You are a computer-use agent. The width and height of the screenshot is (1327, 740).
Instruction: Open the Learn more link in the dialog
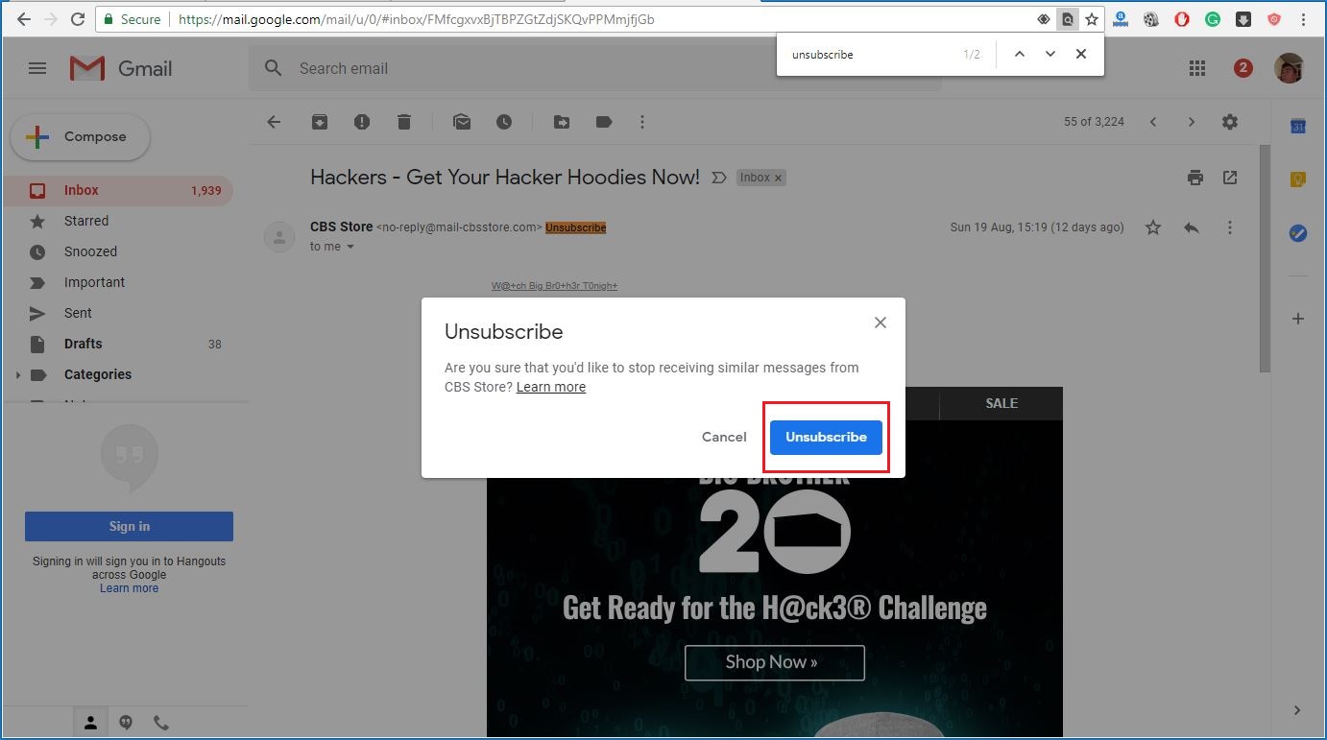click(551, 387)
